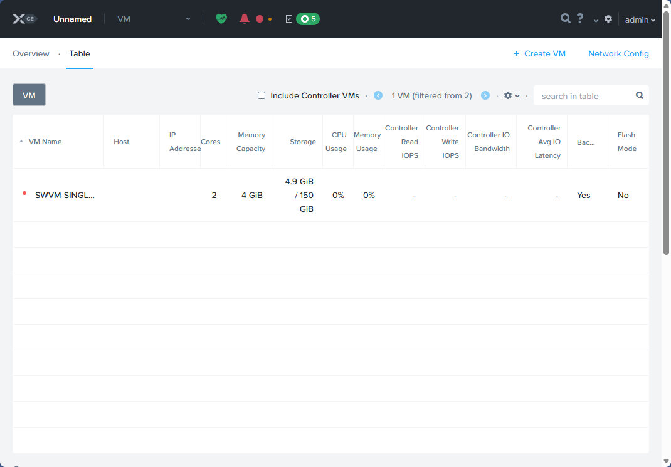Enable the Include Controller VMs checkbox
Image resolution: width=671 pixels, height=467 pixels.
262,95
